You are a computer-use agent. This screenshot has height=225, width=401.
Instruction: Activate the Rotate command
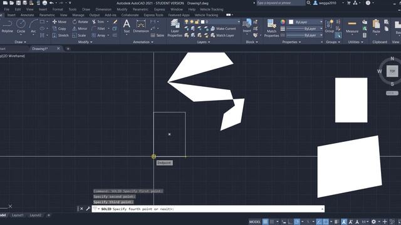(80, 22)
